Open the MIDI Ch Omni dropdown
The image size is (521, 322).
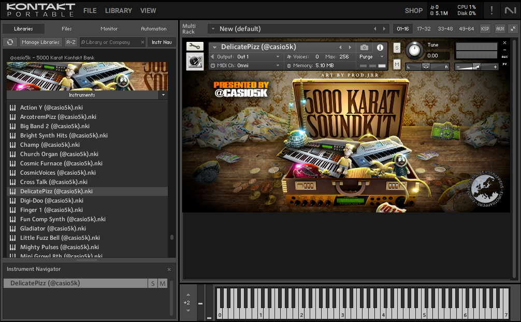pyautogui.click(x=278, y=66)
